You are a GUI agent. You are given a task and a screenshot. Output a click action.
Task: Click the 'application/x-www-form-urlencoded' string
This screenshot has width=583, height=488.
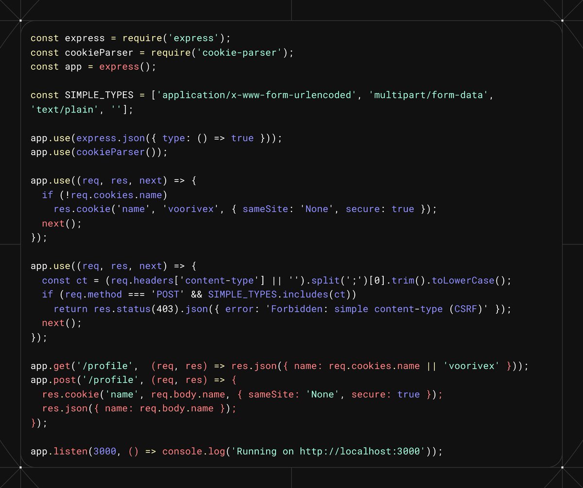coord(257,95)
